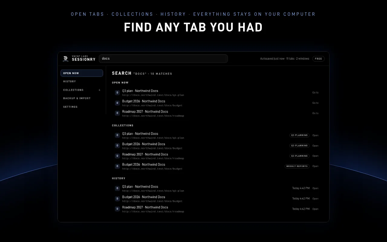Click the Weekly Reports collection tag
The height and width of the screenshot is (242, 387).
(x=297, y=166)
